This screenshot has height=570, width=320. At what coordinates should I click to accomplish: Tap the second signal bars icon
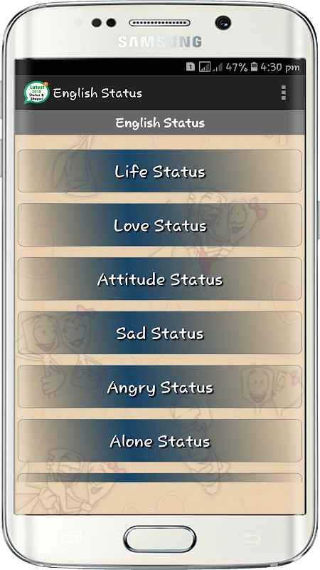coord(218,67)
